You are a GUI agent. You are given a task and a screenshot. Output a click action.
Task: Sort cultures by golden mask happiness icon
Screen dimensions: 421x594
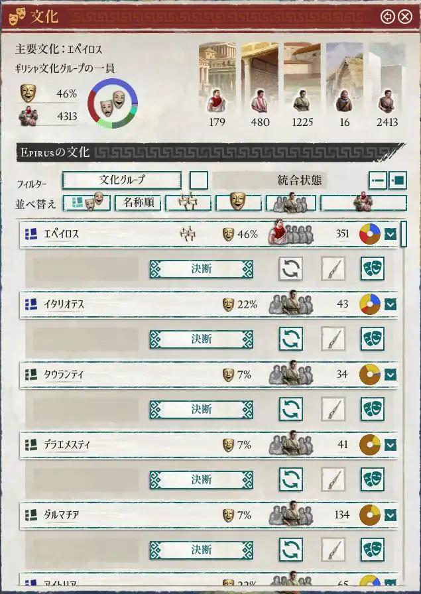[x=239, y=203]
